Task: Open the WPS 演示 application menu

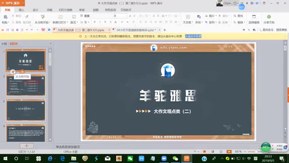Action: click(x=12, y=3)
